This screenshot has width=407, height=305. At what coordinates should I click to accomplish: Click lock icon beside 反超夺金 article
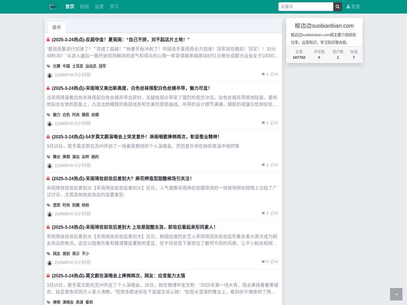[x=48, y=40]
